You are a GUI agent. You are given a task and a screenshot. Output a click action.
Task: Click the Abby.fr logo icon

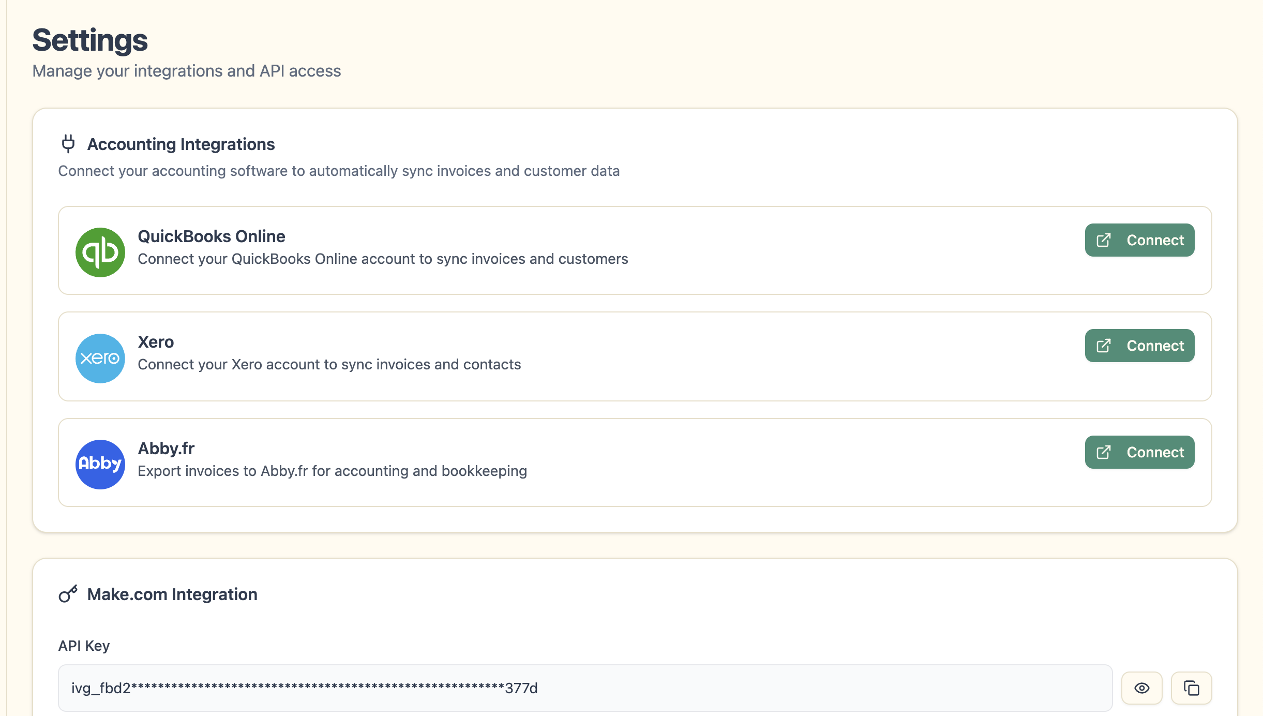[x=100, y=464]
